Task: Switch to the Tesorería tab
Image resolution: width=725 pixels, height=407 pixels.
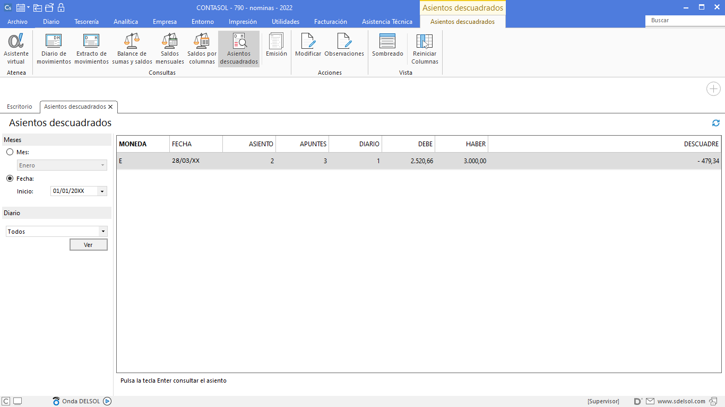Action: pos(87,22)
